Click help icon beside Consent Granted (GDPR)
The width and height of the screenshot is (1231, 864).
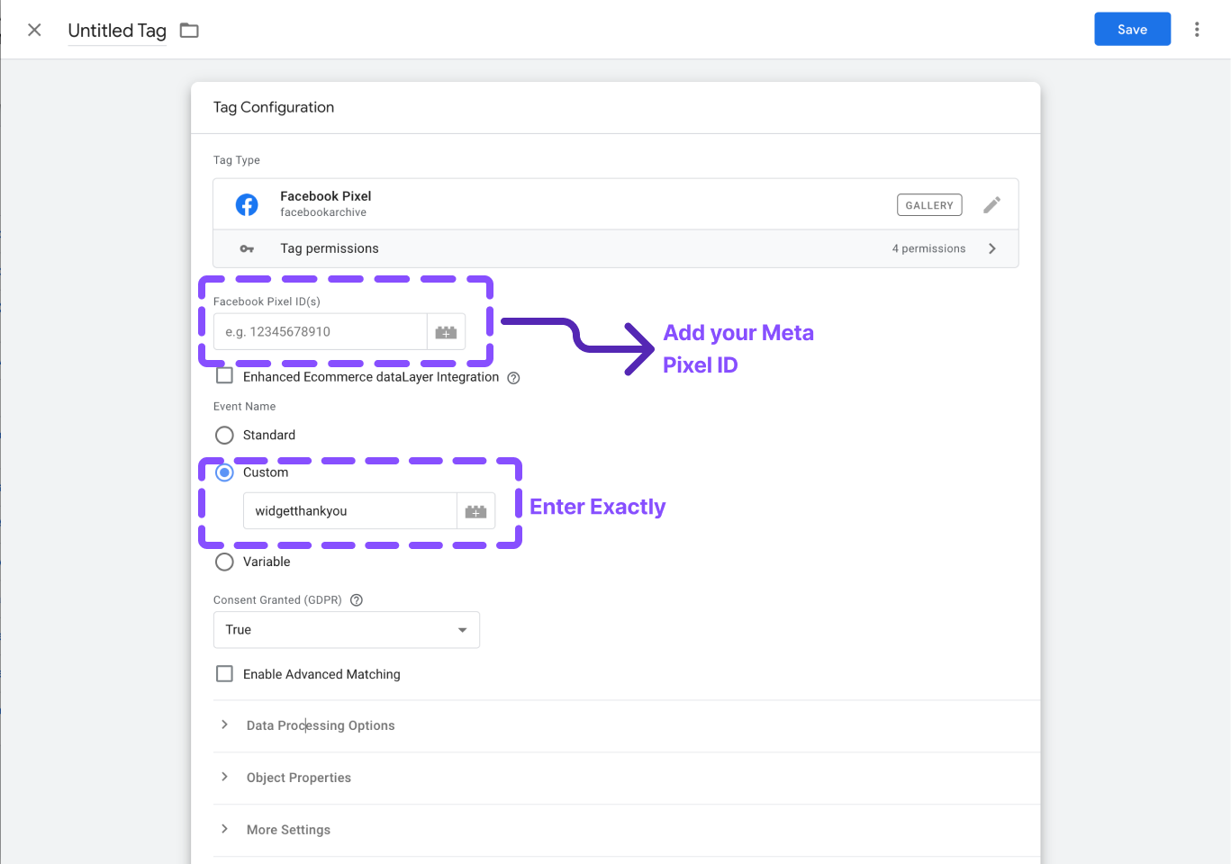click(x=357, y=600)
